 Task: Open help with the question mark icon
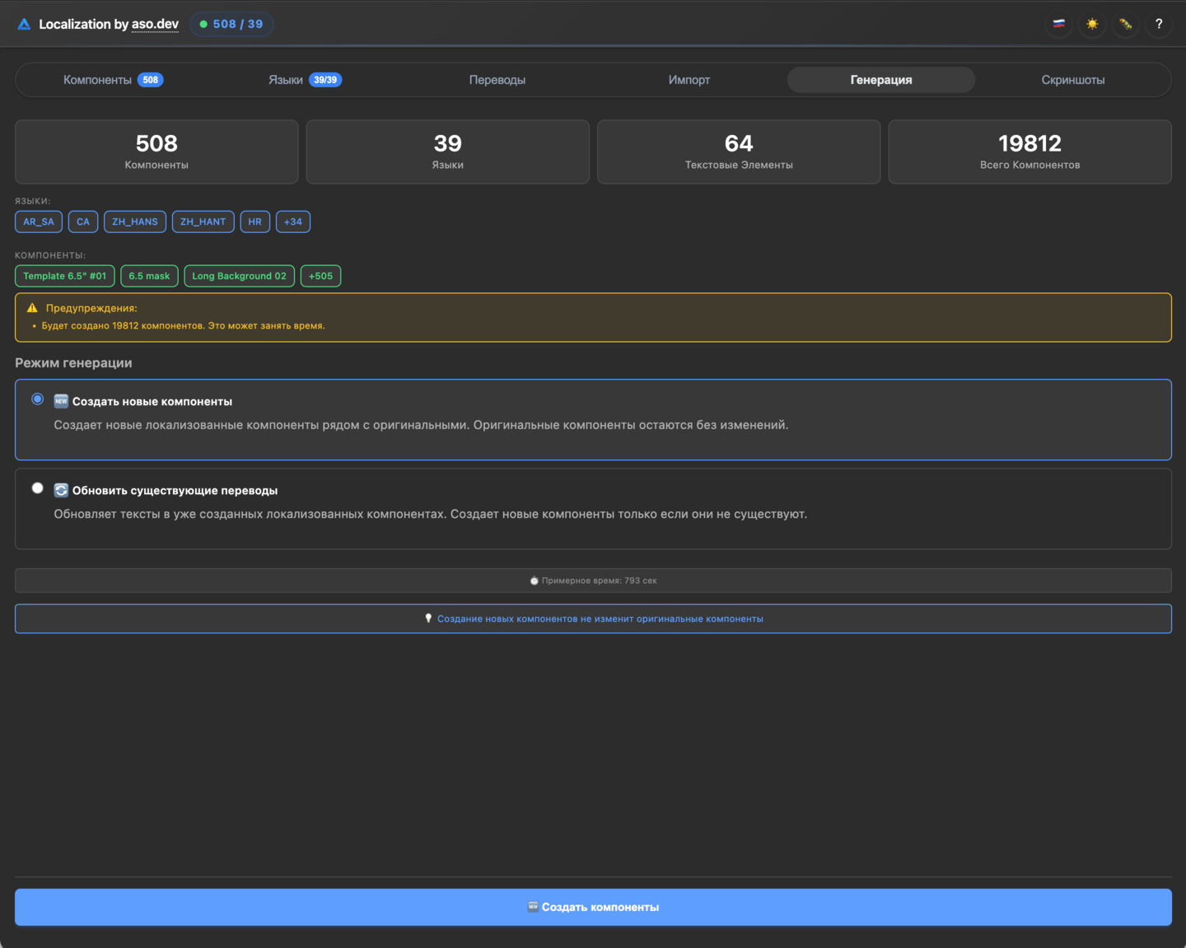[1159, 24]
